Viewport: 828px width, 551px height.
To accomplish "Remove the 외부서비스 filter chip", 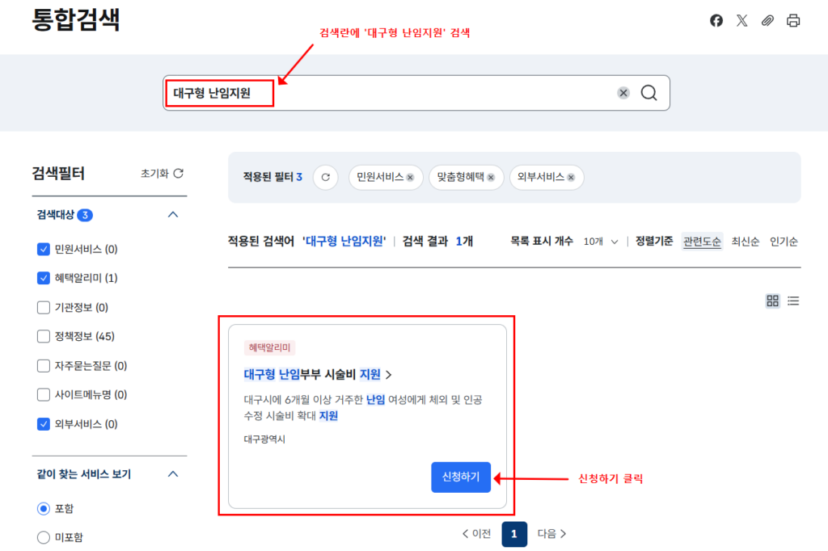I will click(x=571, y=178).
